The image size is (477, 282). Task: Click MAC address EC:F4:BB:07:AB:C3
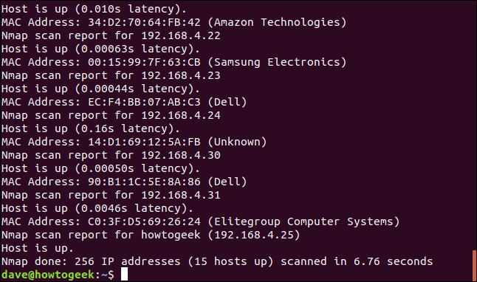click(144, 102)
